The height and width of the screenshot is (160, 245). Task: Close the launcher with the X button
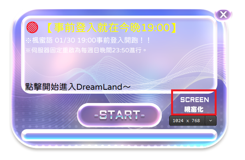point(223,15)
